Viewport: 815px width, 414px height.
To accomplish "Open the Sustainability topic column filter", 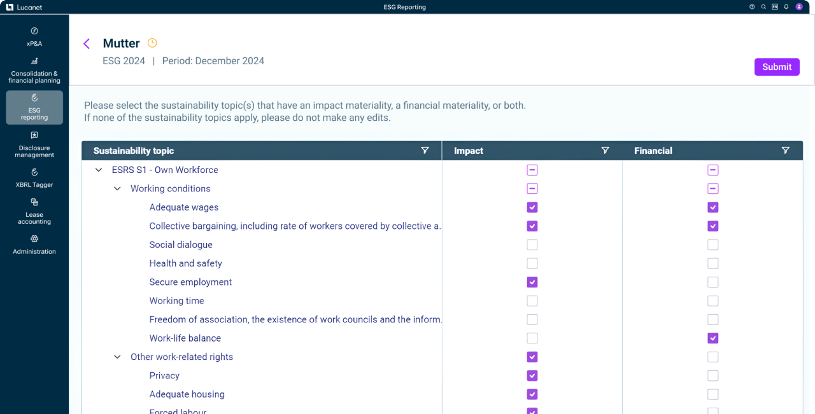I will point(425,151).
